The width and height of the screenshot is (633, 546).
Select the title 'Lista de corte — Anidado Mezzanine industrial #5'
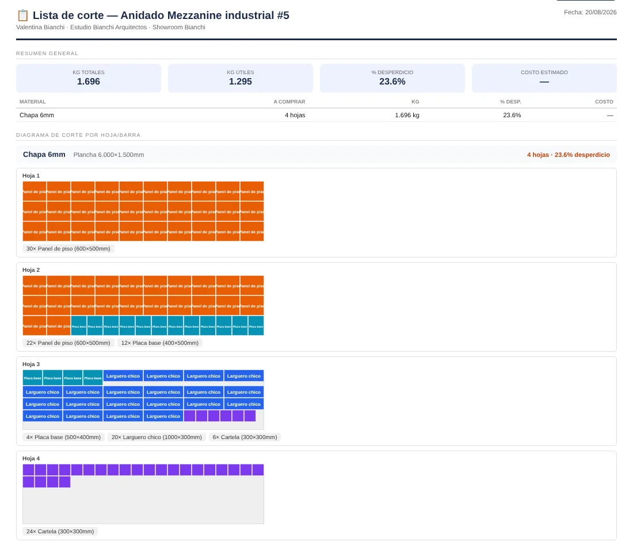161,16
